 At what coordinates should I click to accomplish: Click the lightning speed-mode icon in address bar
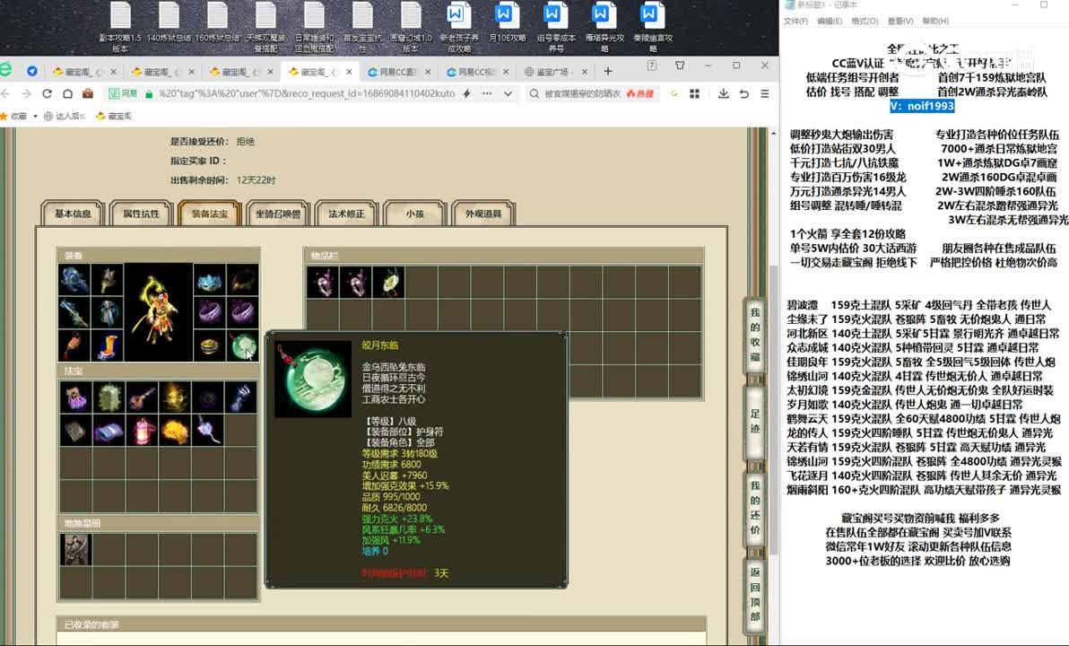pos(467,93)
